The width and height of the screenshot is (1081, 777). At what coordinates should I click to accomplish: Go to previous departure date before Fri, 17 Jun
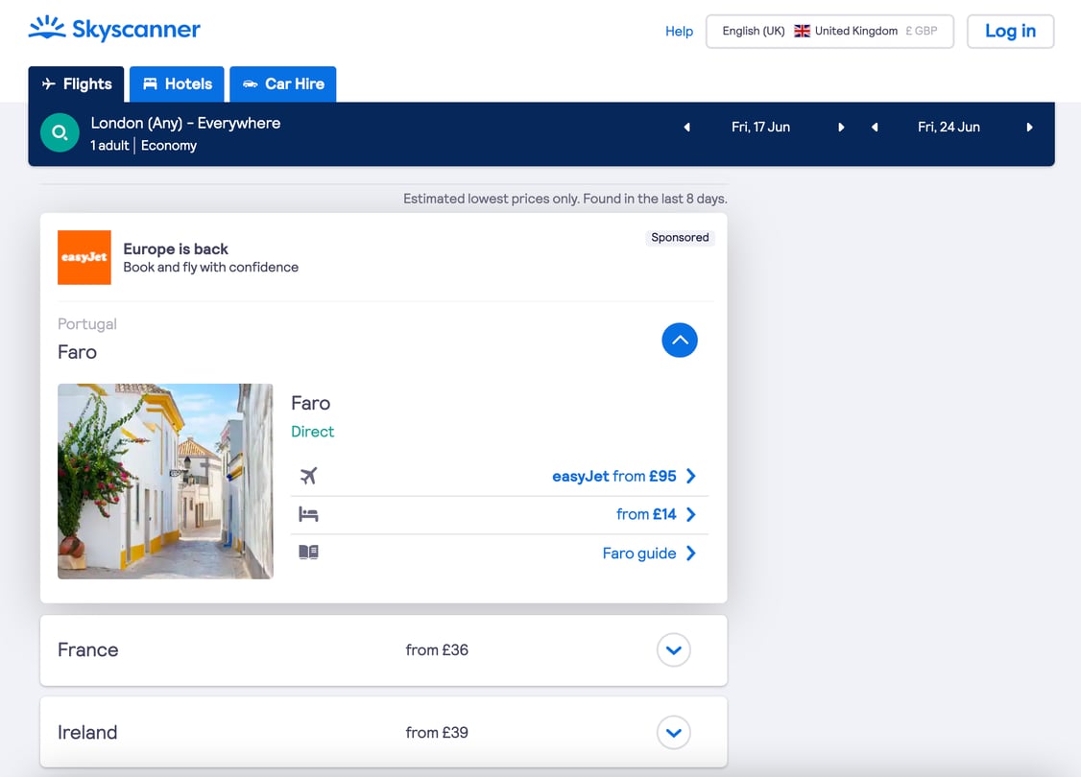click(x=686, y=128)
